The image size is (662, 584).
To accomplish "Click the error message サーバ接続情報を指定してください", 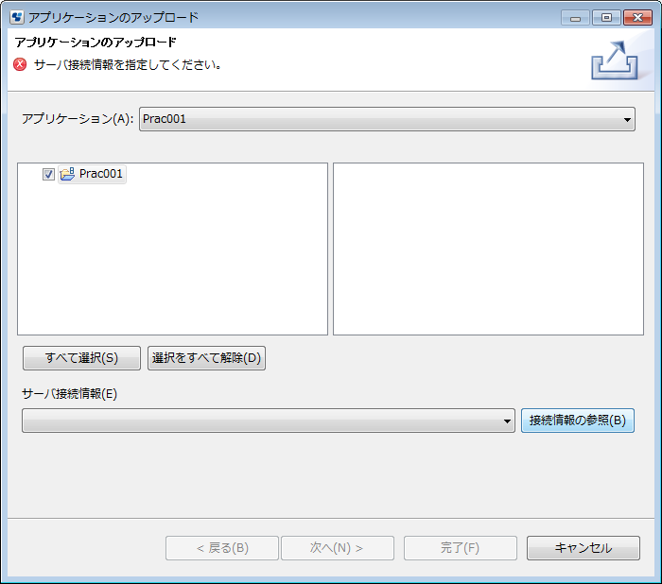I will (128, 65).
